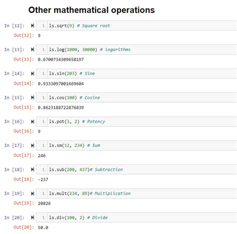
Task: Click the '# Divide' comment
Action: click(97, 217)
